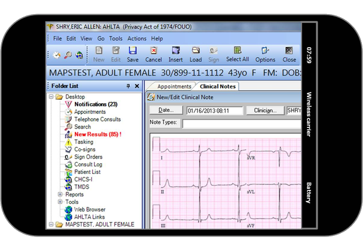The width and height of the screenshot is (363, 250).
Task: Collapse the Desktop tree node
Action: pos(51,97)
